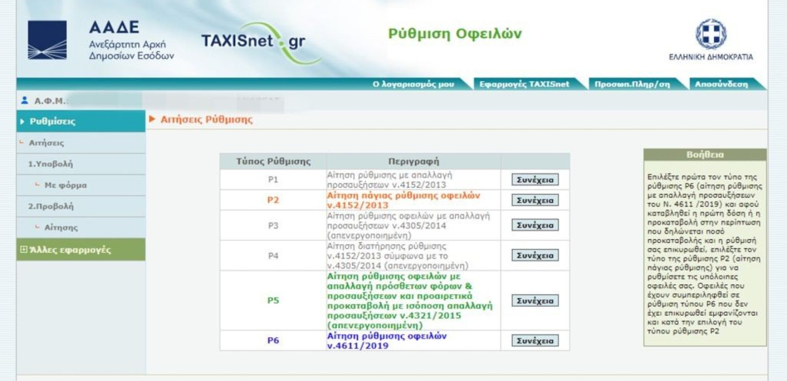Viewport: 787px width, 381px height.
Task: Open the Ο λογαριασμός μου tab
Action: pyautogui.click(x=413, y=84)
